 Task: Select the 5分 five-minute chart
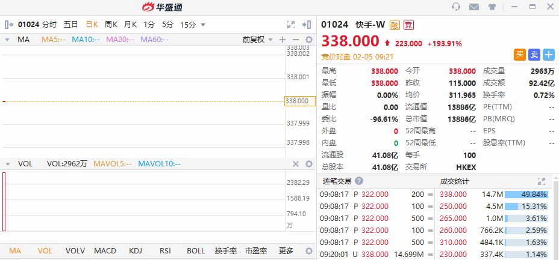coord(167,25)
